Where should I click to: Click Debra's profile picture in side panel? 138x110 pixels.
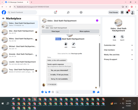pyautogui.click(x=118, y=23)
